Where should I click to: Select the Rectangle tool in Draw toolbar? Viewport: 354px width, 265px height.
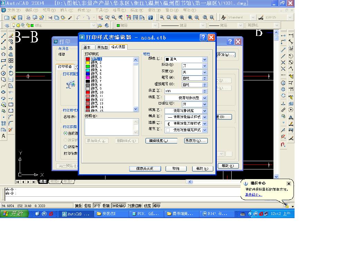3,61
